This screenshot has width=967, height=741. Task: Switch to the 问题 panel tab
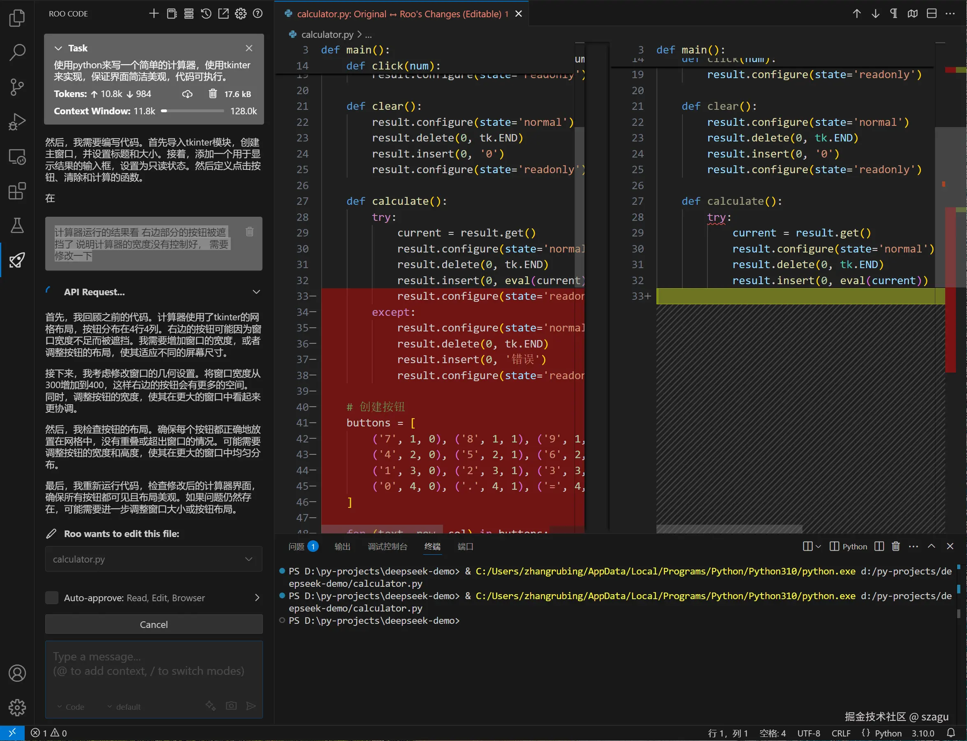pos(297,546)
